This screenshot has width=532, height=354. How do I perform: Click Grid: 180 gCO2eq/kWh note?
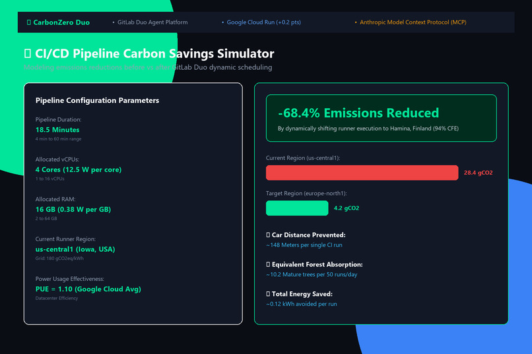[59, 258]
